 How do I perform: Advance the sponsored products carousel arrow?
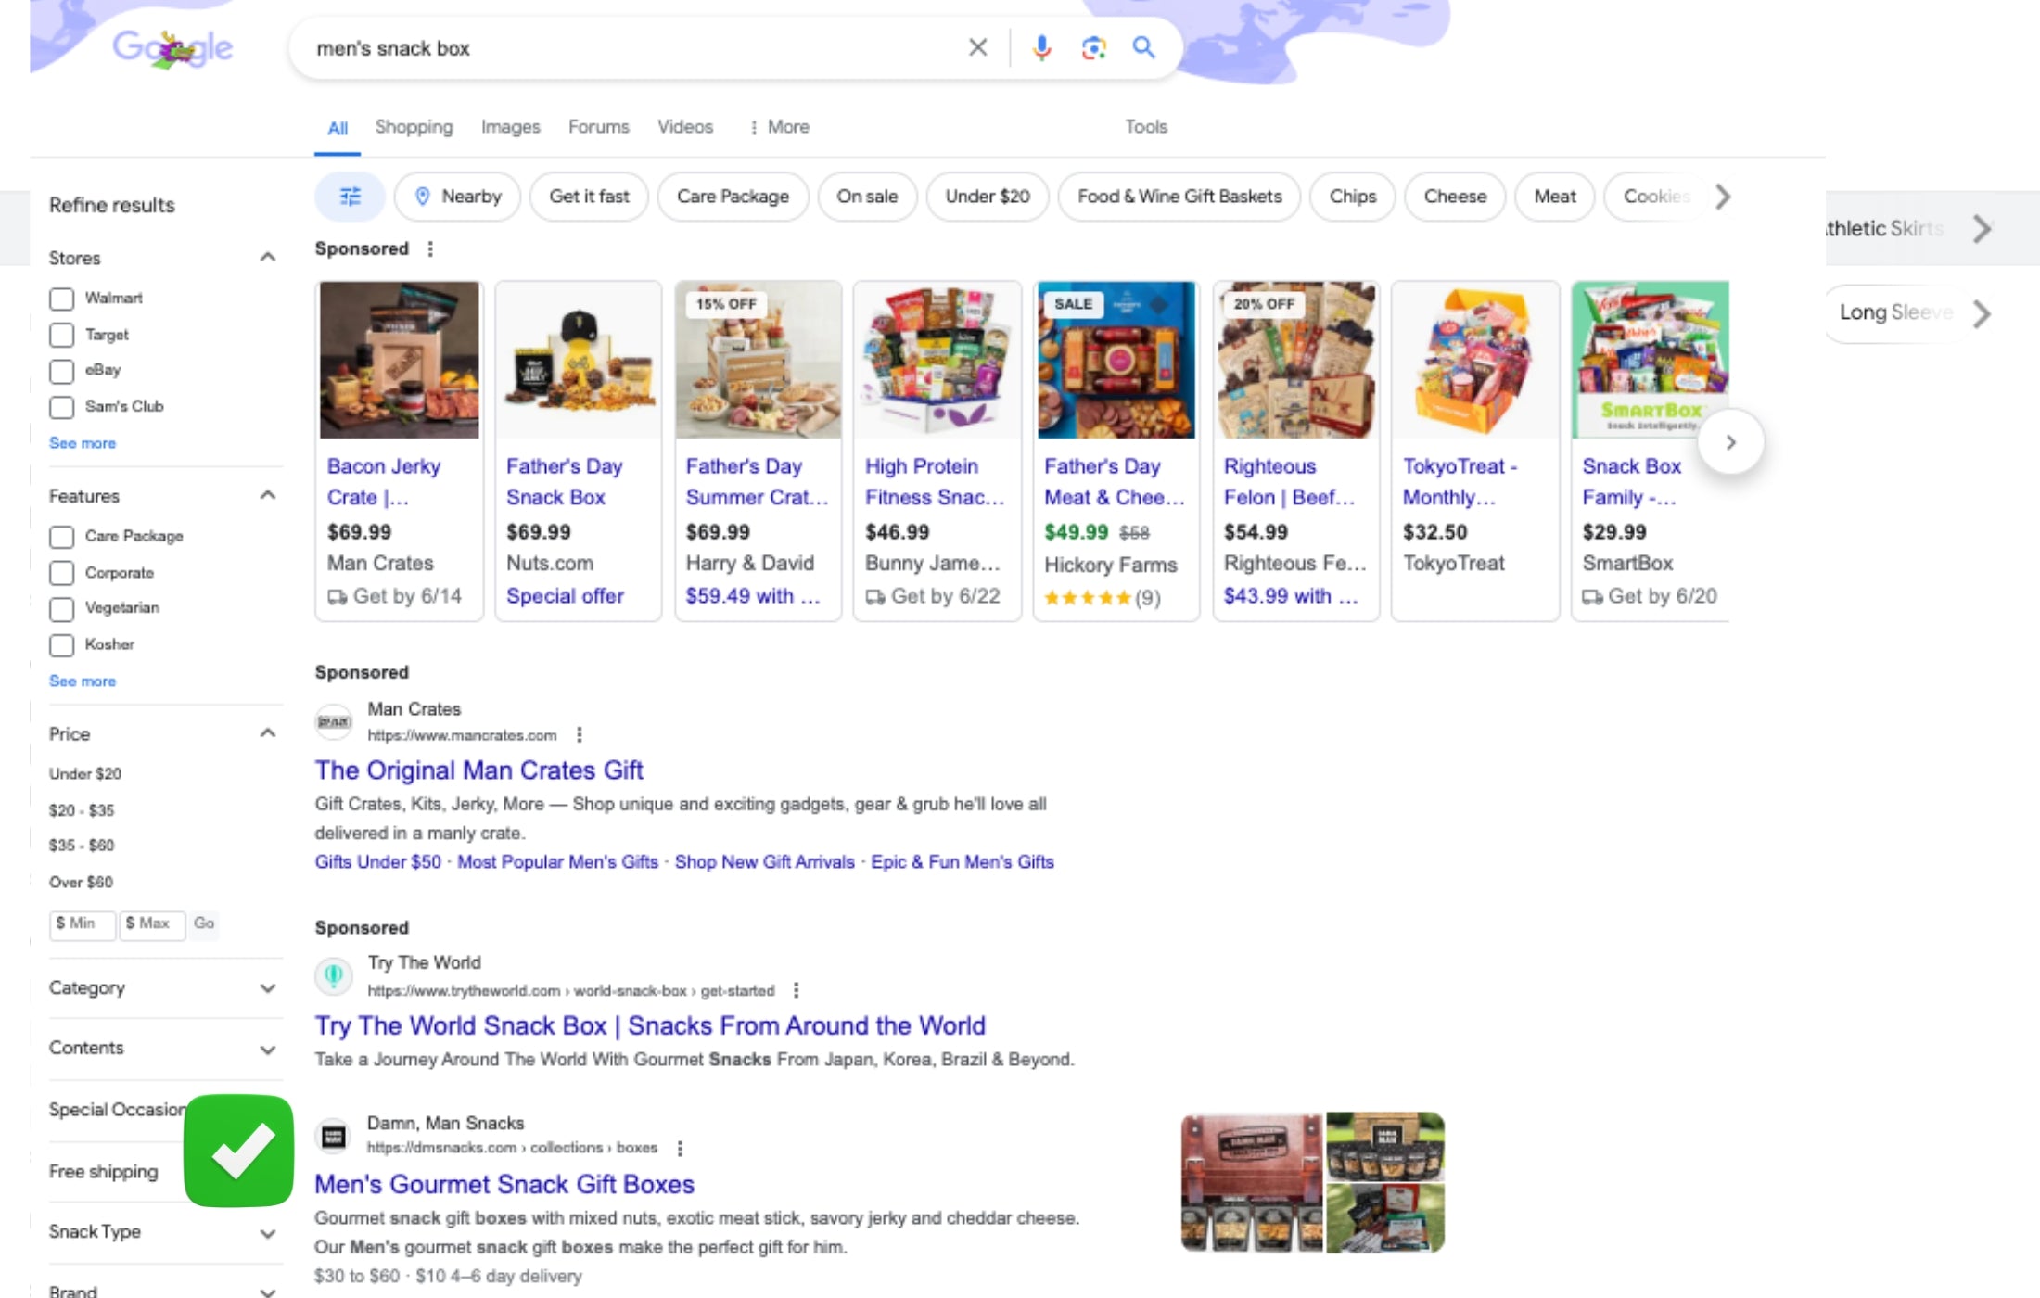pyautogui.click(x=1730, y=442)
